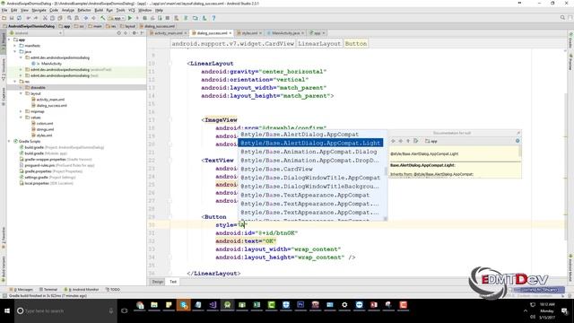Open the Build menu
Screen dimensions: 574x323
(x=99, y=10)
